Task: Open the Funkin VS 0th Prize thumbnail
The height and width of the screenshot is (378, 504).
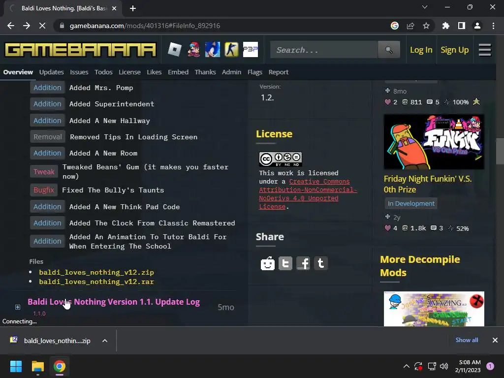Action: [434, 142]
